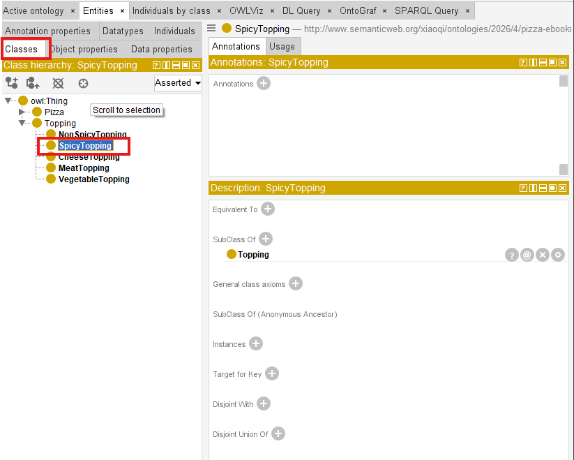Collapse the owl:Thing tree node
Viewport: 574px width, 460px height.
click(8, 101)
